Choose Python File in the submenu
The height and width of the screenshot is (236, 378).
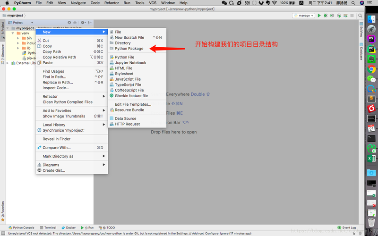pos(124,57)
